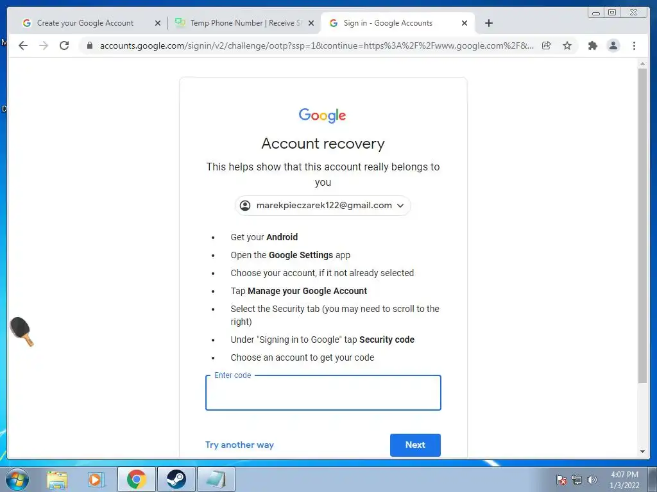View site info via padlock icon

(x=89, y=45)
